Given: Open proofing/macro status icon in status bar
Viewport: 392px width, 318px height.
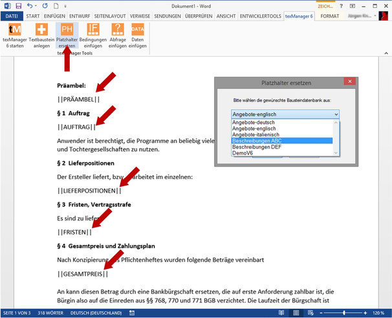Looking at the screenshot, I should coord(132,313).
